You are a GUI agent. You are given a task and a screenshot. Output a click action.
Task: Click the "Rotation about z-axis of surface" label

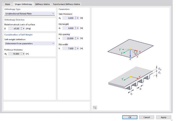click(x=20, y=25)
